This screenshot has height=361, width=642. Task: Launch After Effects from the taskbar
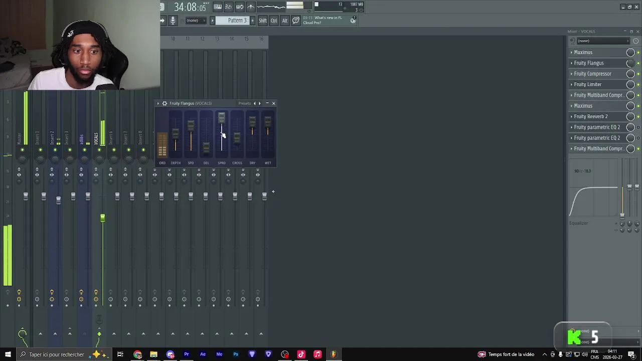click(x=203, y=354)
